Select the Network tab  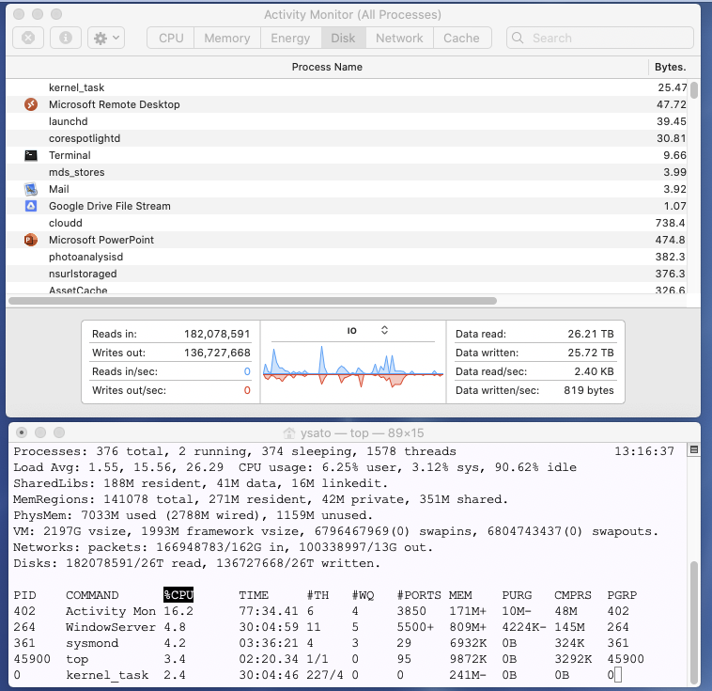[x=399, y=38]
